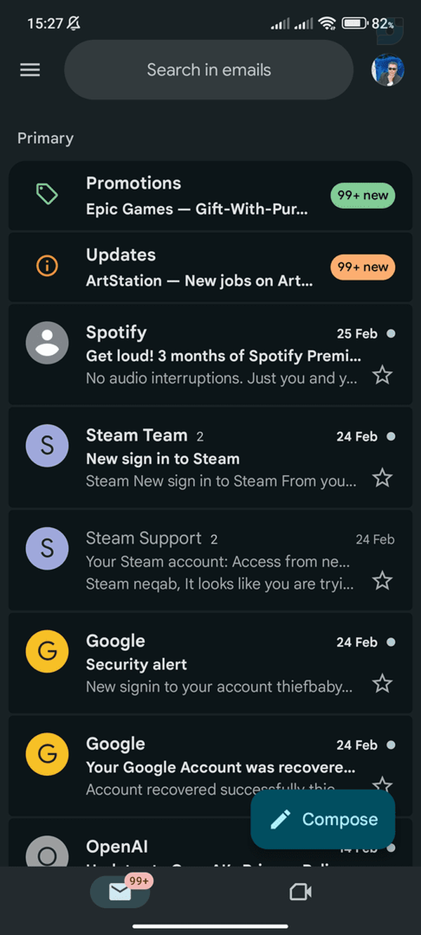
Task: Open the 99+ new Promotions badge
Action: pos(363,196)
